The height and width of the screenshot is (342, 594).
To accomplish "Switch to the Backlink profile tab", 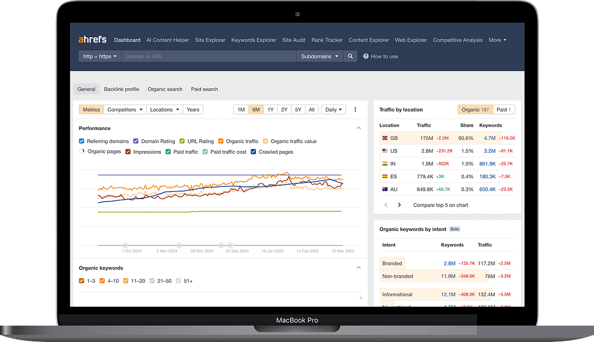I will tap(121, 89).
